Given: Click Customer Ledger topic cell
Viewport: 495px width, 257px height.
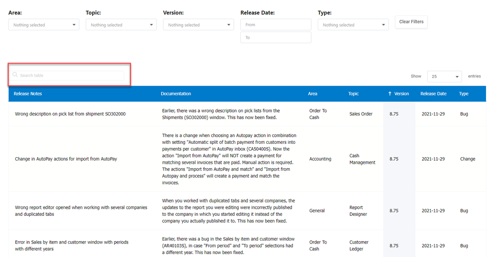Looking at the screenshot, I should (x=359, y=246).
